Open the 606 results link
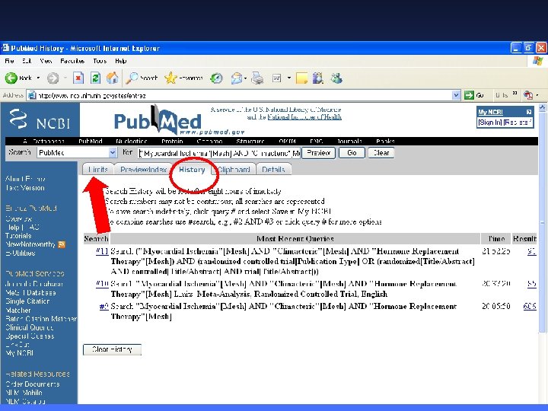548x411 pixels. point(530,306)
